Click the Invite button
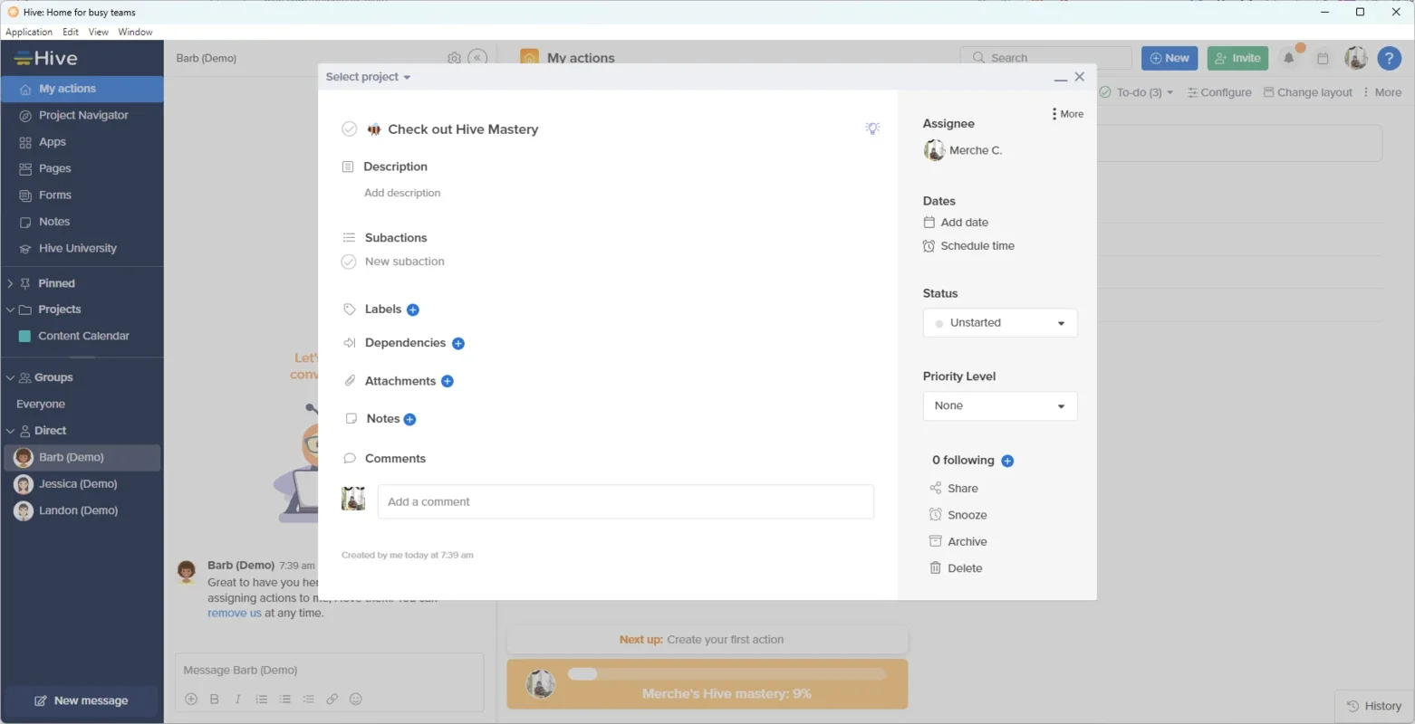This screenshot has width=1415, height=724. [1237, 58]
